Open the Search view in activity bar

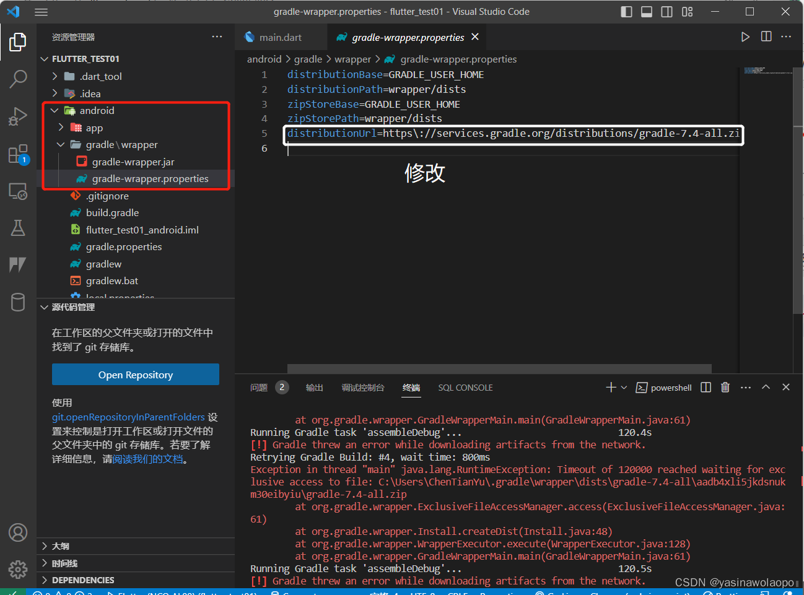(x=18, y=79)
